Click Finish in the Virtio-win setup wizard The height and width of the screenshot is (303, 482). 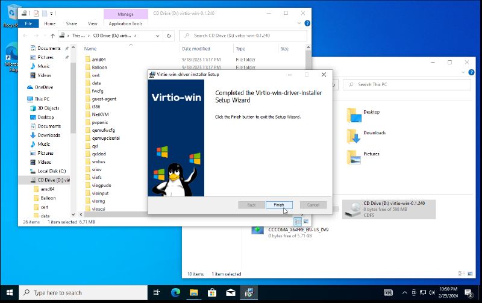[279, 205]
